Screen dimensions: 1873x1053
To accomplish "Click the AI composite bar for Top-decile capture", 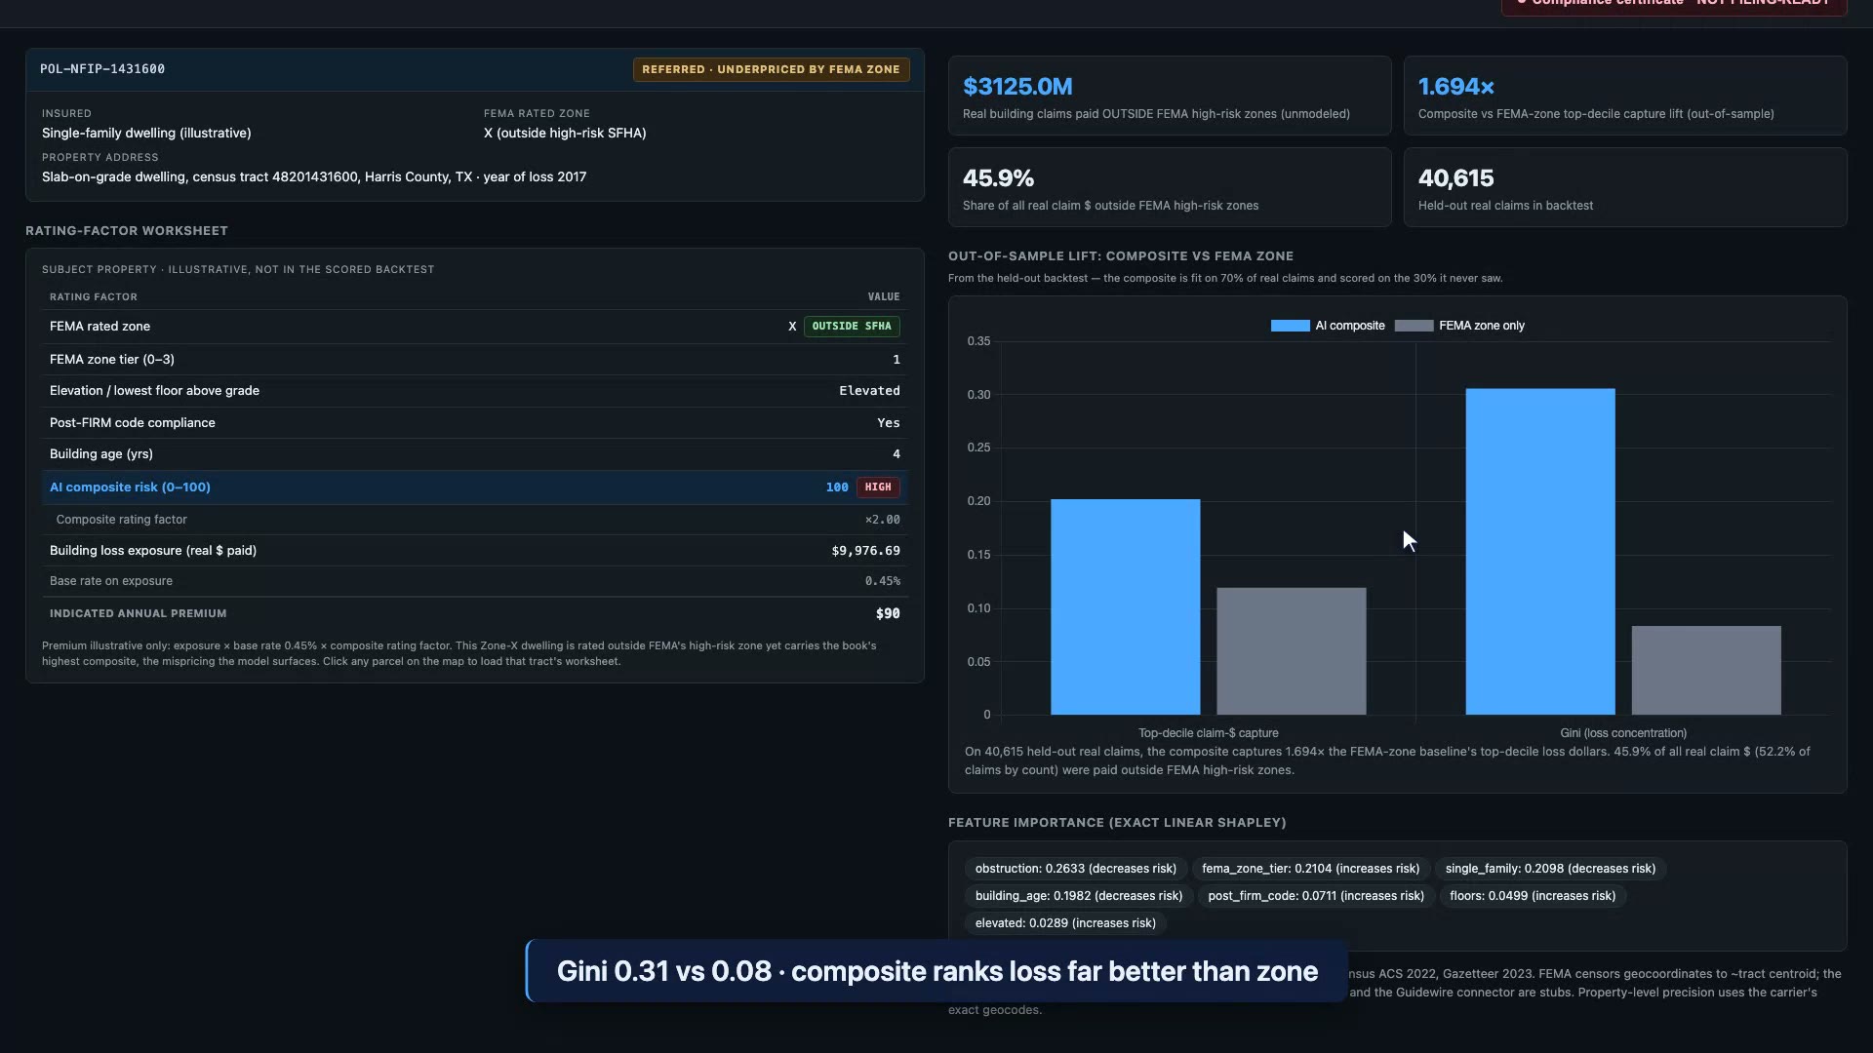I will click(1125, 607).
